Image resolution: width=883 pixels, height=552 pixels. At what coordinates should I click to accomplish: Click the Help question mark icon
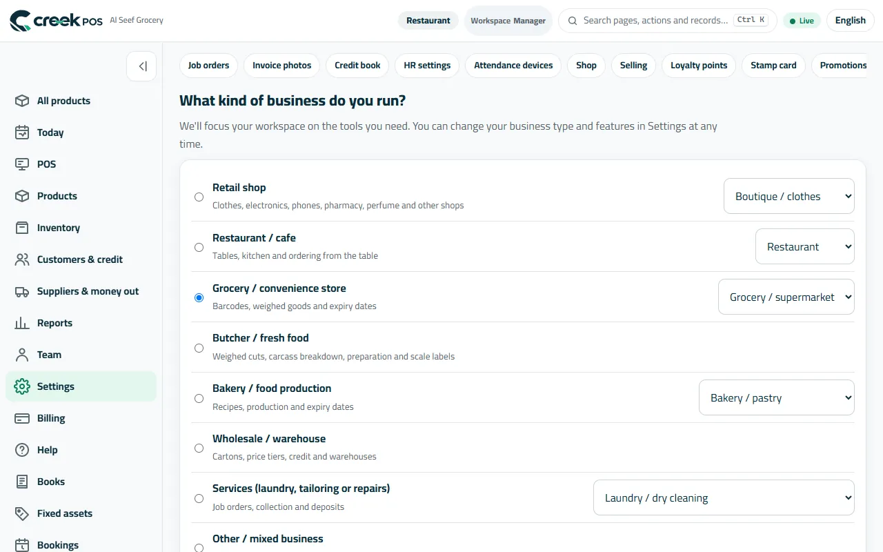[x=22, y=450]
